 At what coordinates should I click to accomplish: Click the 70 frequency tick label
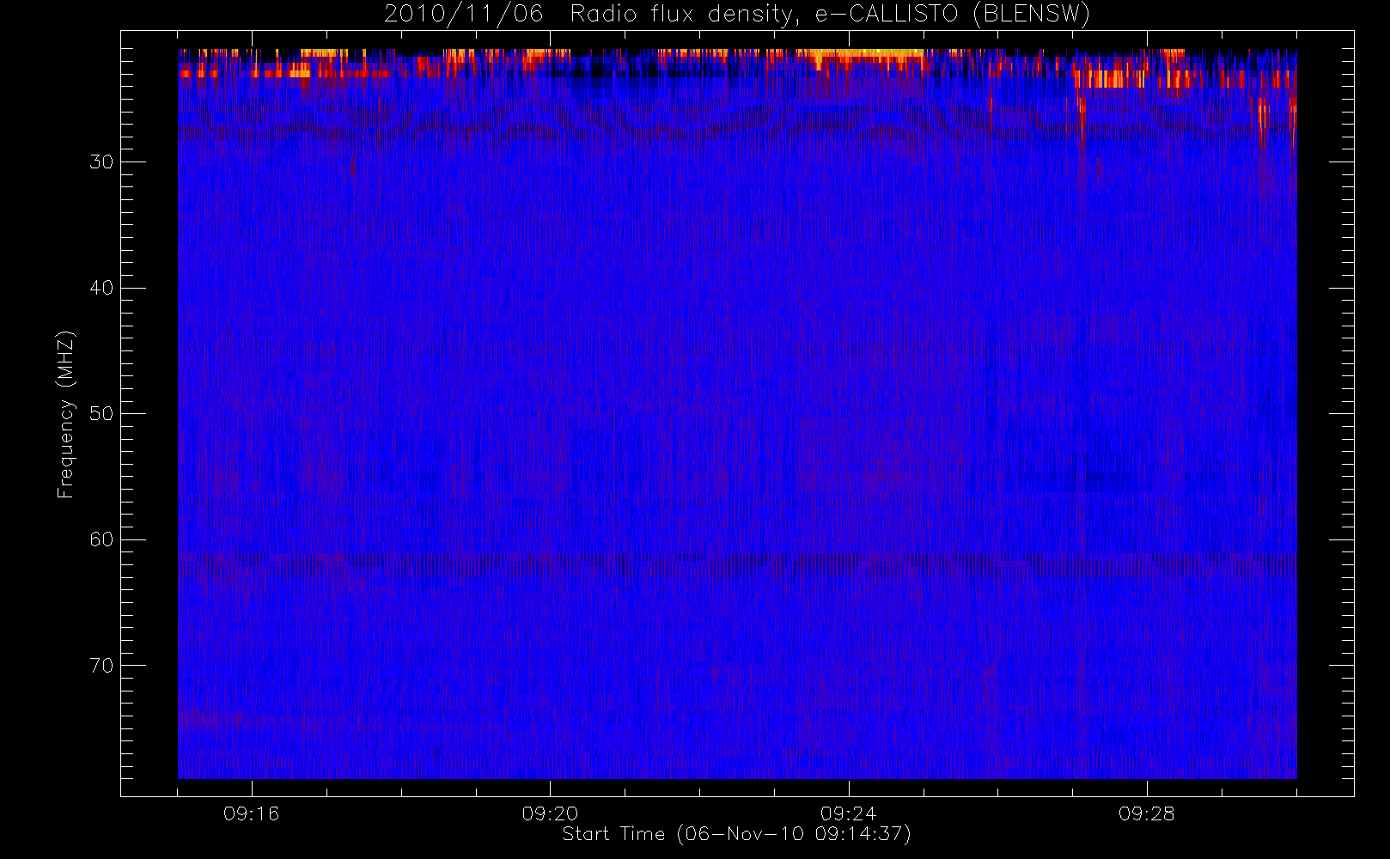(101, 666)
